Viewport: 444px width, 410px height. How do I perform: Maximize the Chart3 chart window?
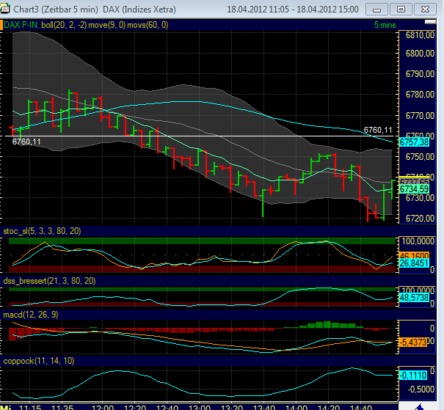click(x=401, y=10)
